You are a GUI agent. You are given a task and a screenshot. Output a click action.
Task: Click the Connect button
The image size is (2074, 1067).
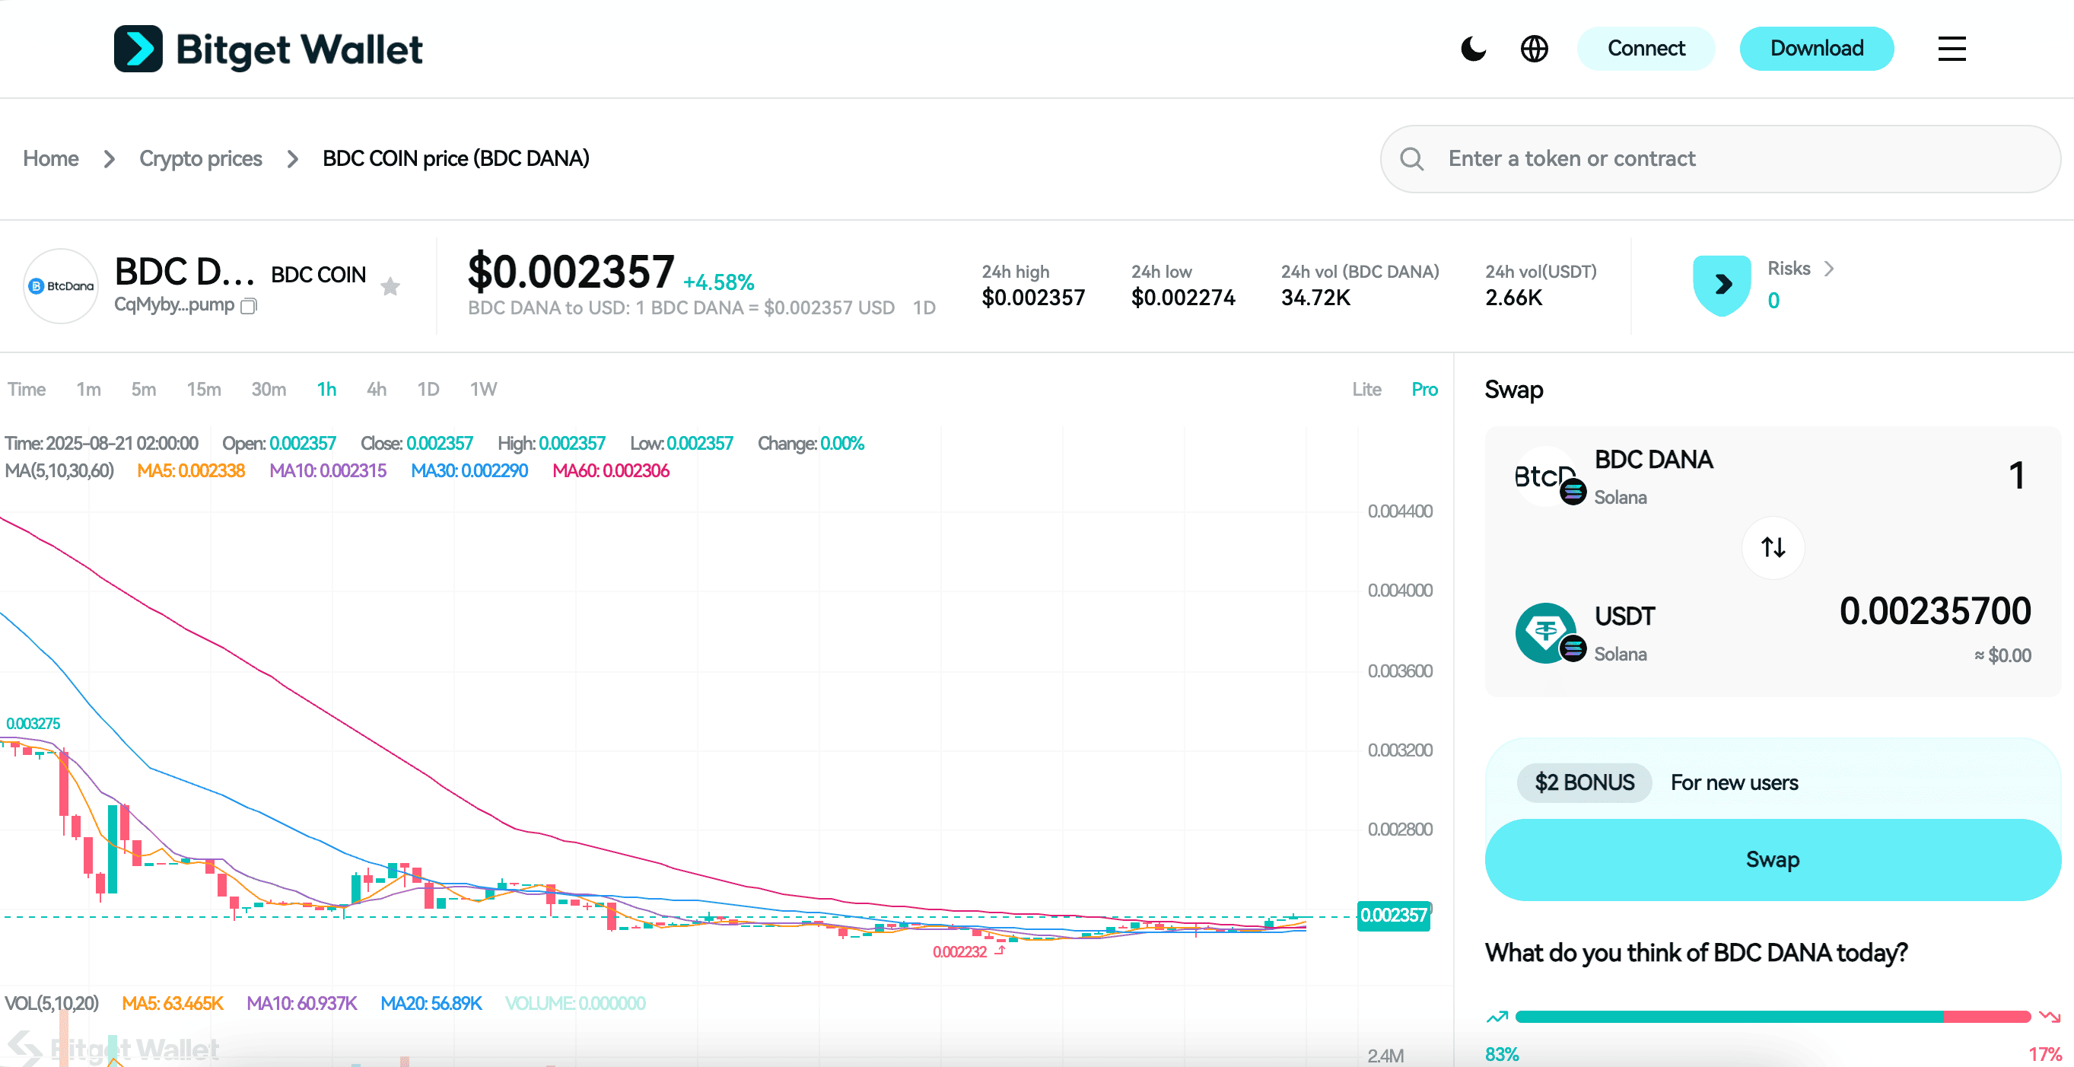click(1646, 48)
